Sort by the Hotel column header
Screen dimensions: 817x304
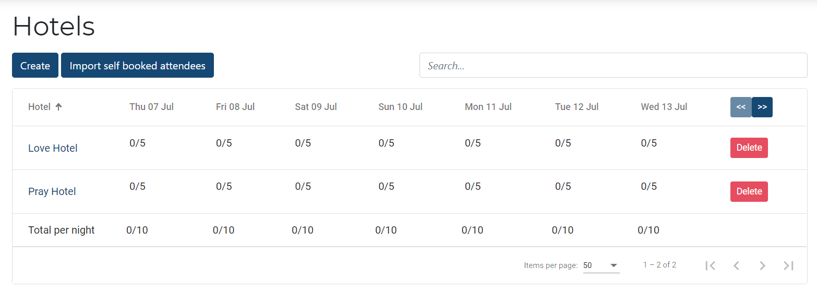pos(39,107)
